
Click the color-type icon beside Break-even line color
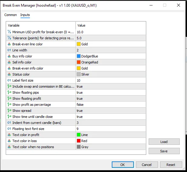[9, 44]
